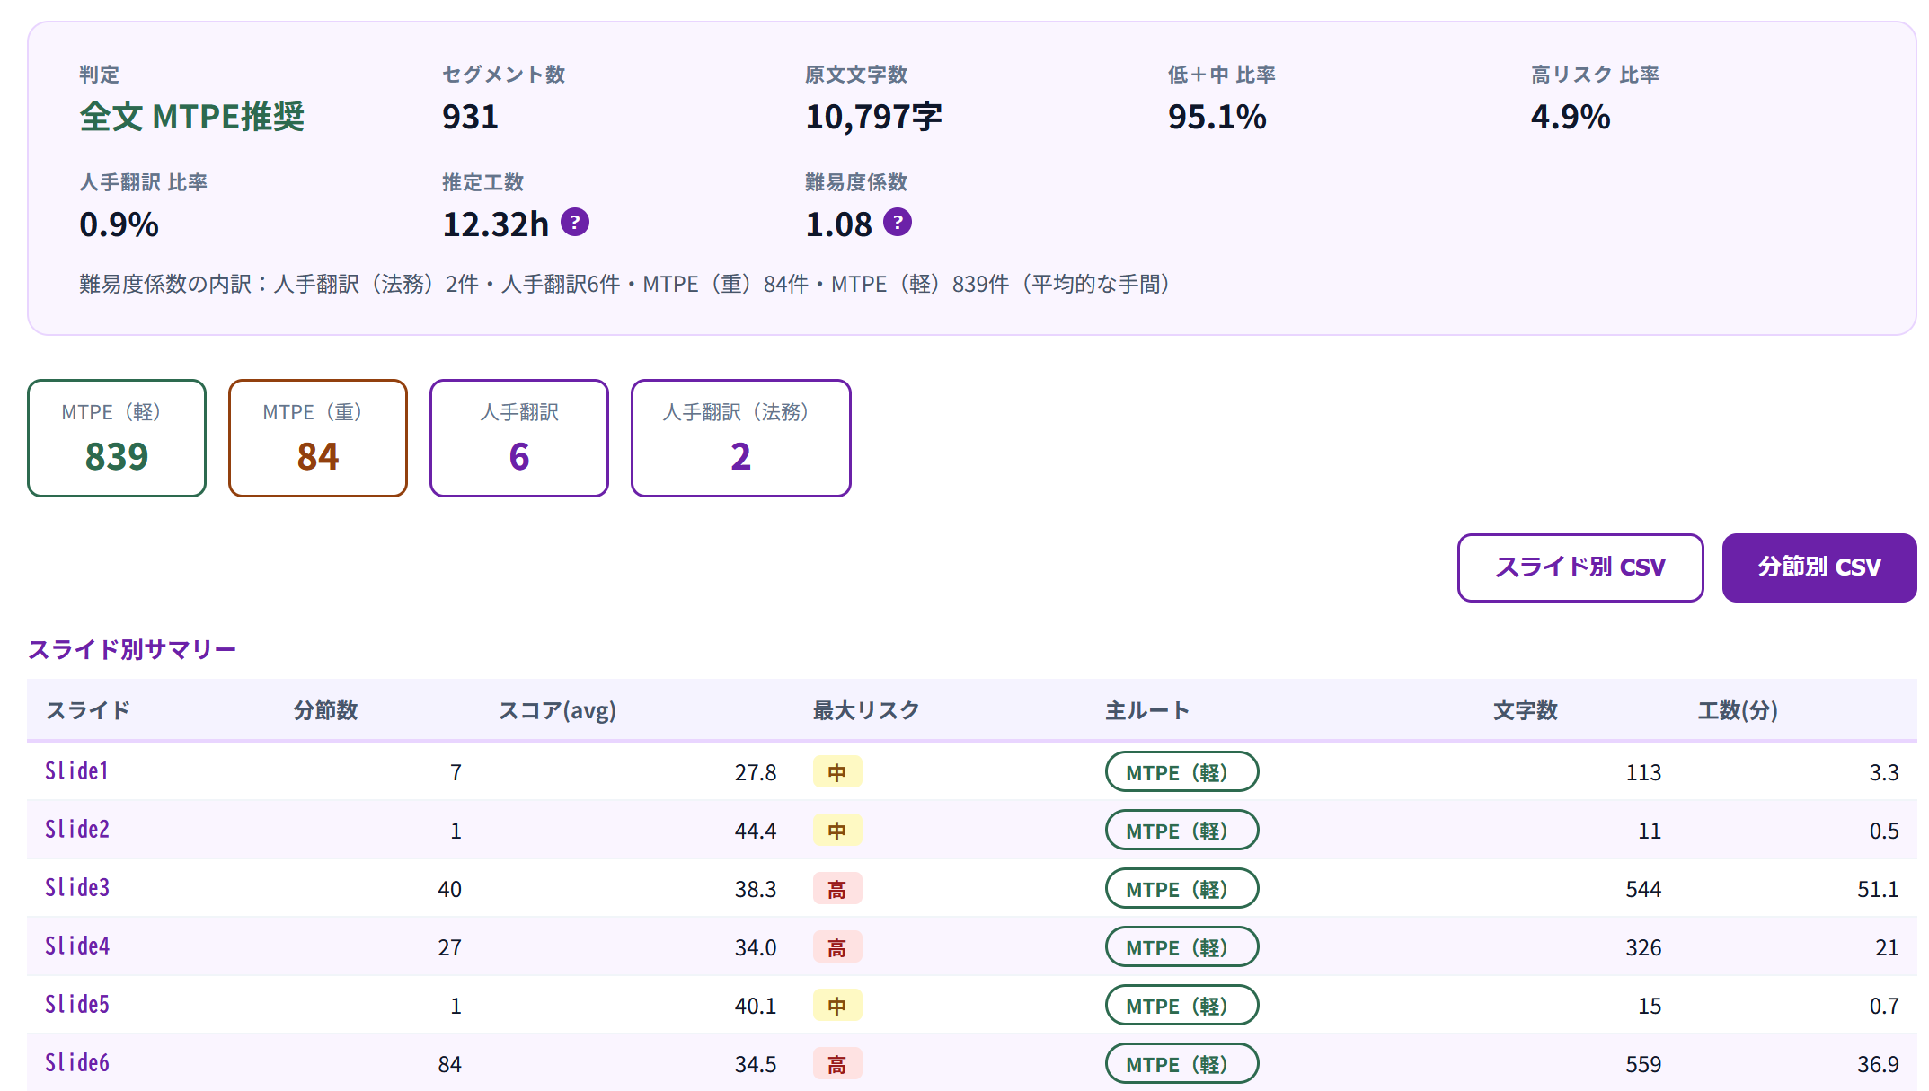Open the help icon beside 推定工数 12.32h

[x=575, y=222]
